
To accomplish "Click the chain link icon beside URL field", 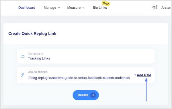I will [x=22, y=75].
